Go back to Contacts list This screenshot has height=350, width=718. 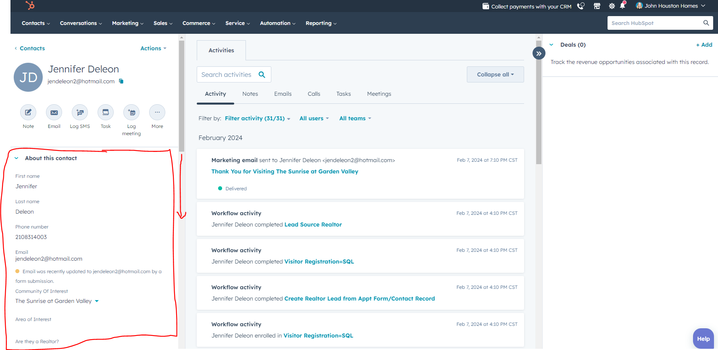pos(30,48)
